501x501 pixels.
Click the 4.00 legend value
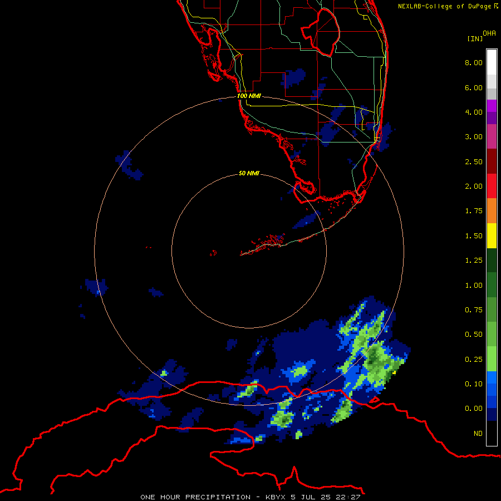pyautogui.click(x=474, y=112)
